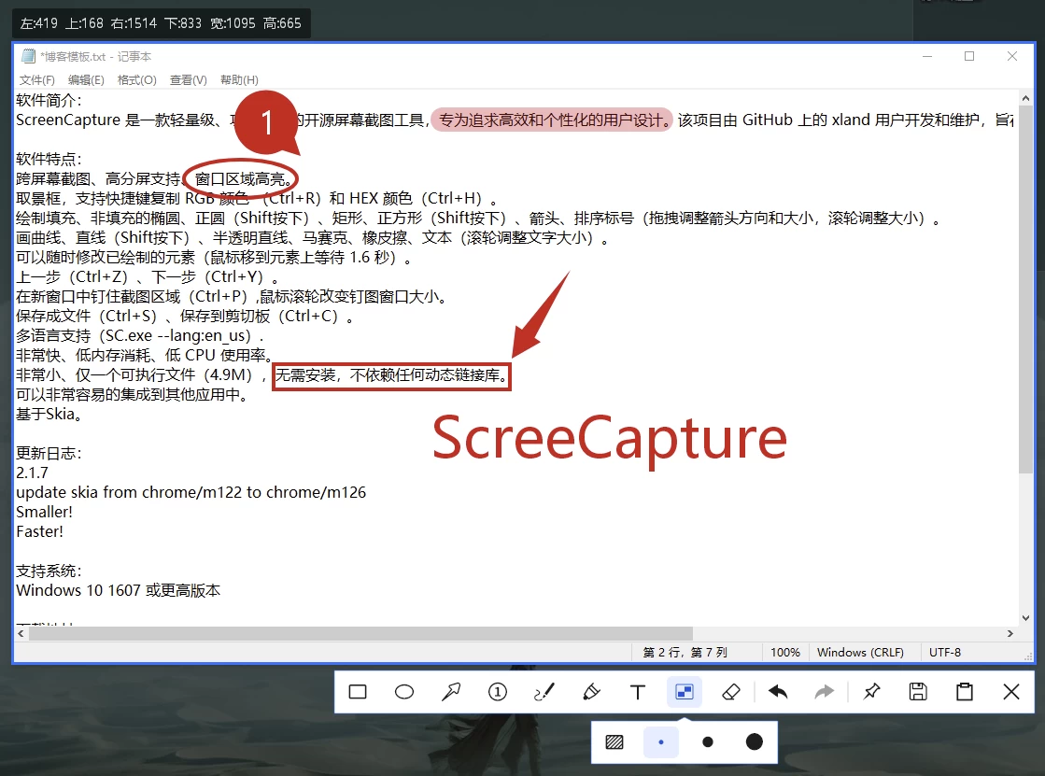Toggle the Mosaic tool in the toolbar
This screenshot has width=1045, height=776.
click(685, 692)
